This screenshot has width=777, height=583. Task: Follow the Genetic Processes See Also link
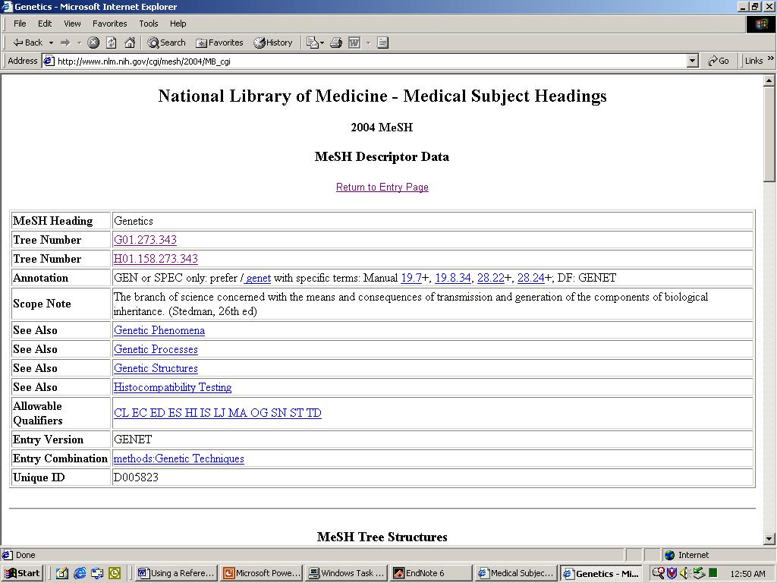point(156,349)
